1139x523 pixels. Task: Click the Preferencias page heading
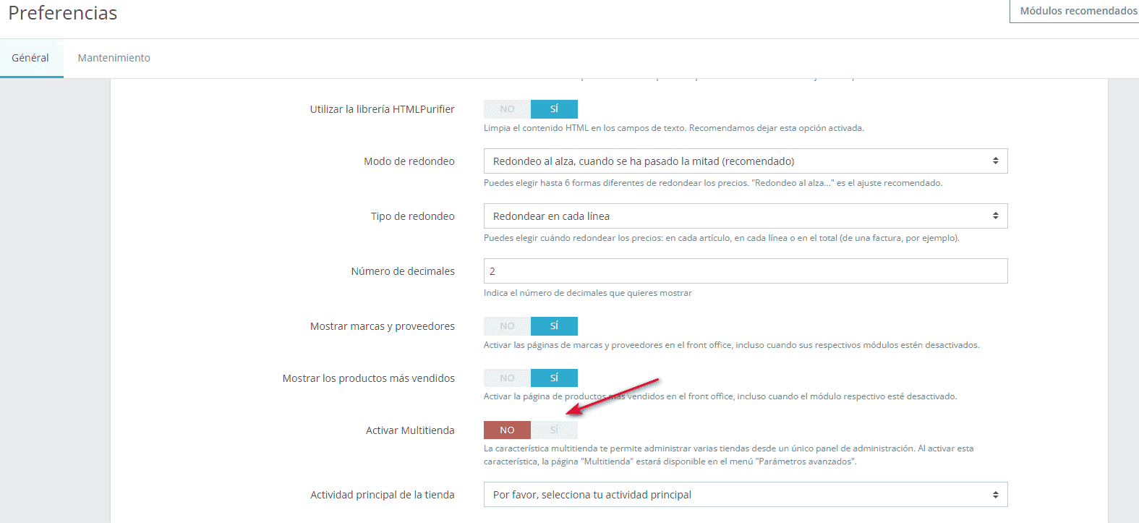pyautogui.click(x=63, y=13)
